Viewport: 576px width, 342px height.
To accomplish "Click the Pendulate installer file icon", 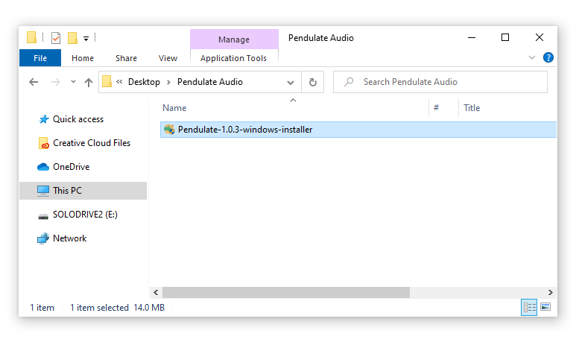I will coord(169,130).
